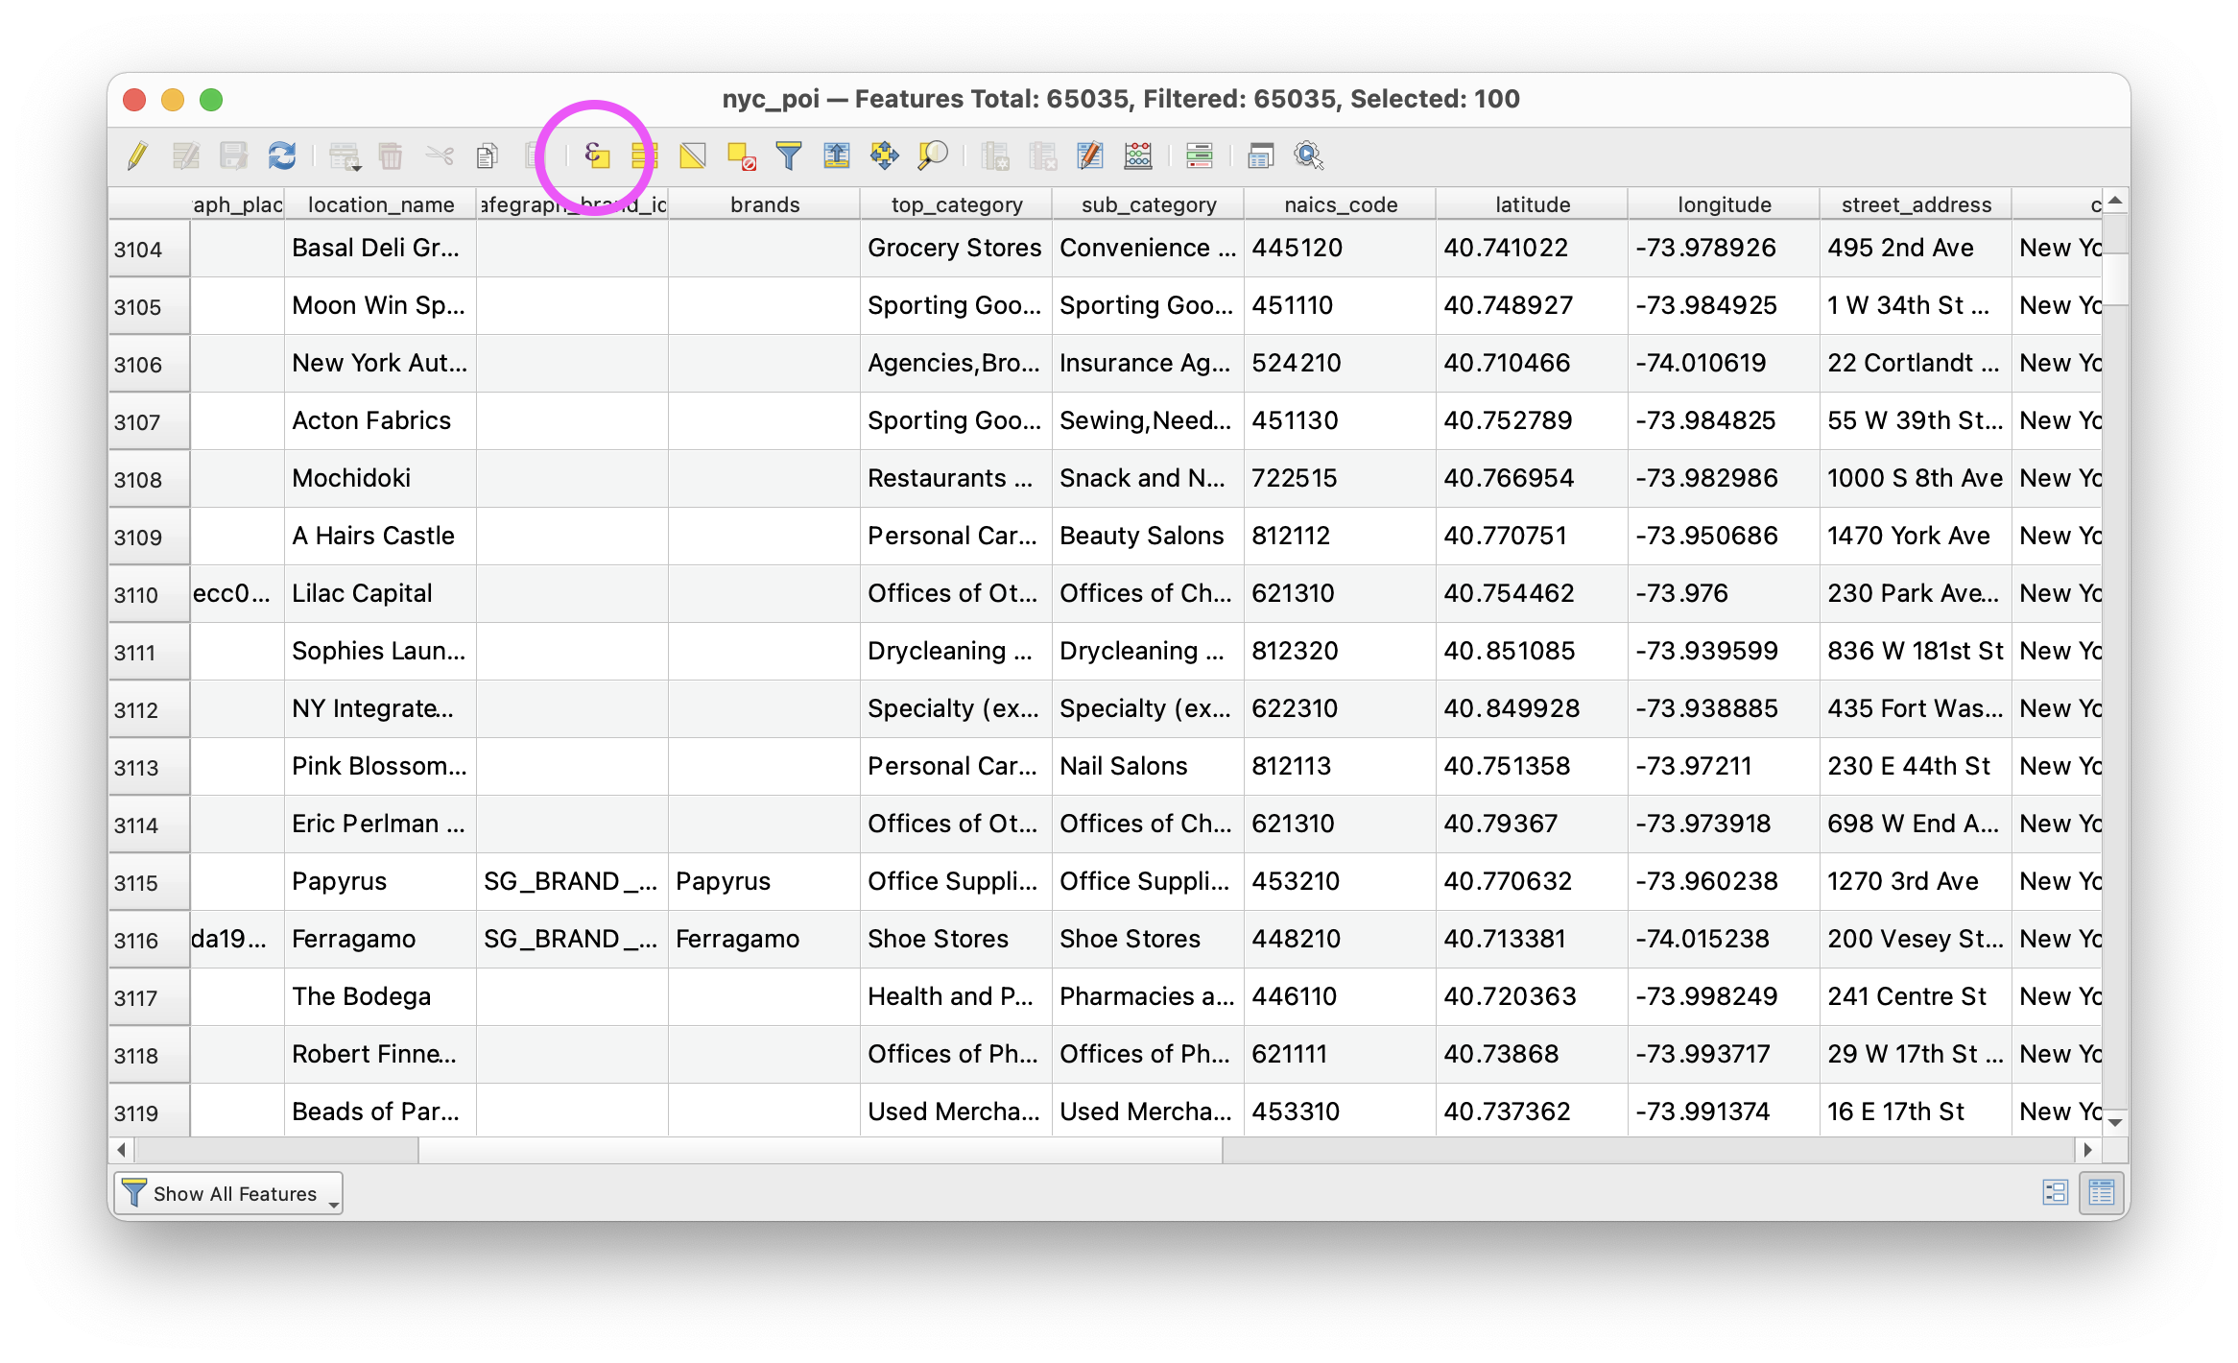Toggle move selection to top
This screenshot has height=1363, width=2238.
(837, 155)
